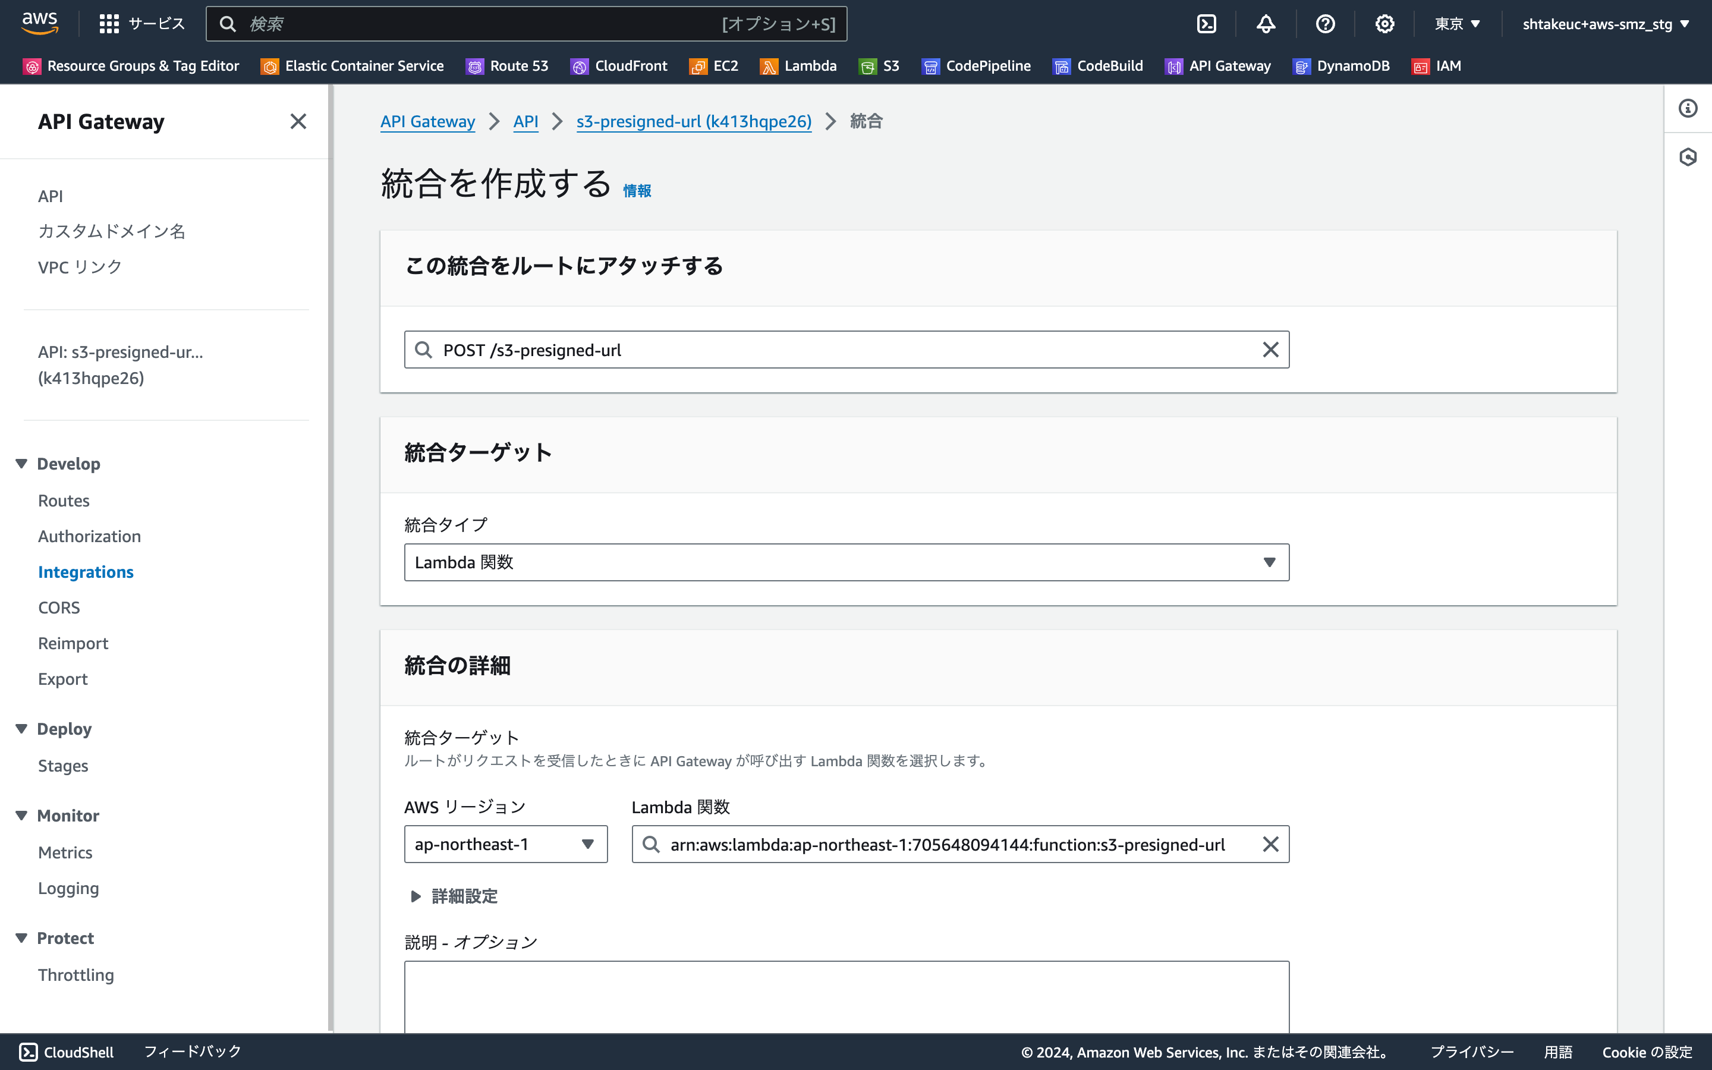Viewport: 1712px width, 1070px height.
Task: Open the settings gear icon
Action: pos(1384,23)
